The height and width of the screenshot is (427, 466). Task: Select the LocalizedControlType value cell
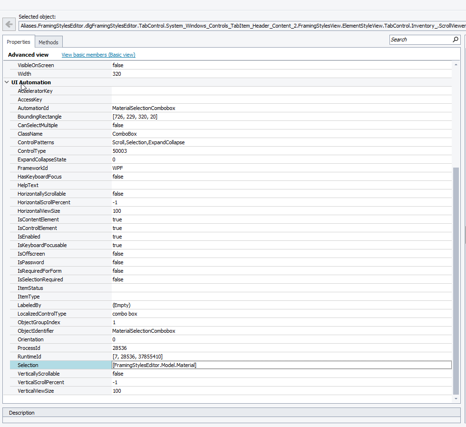[281, 314]
